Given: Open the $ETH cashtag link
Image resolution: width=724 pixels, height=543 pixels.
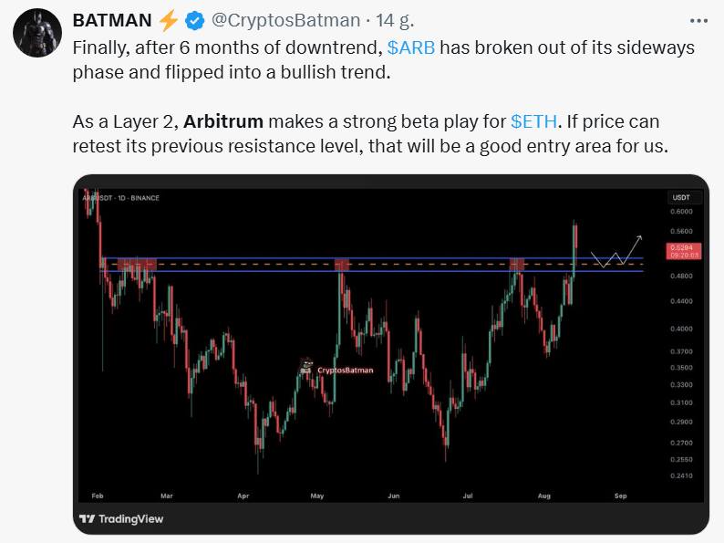Looking at the screenshot, I should [x=534, y=120].
